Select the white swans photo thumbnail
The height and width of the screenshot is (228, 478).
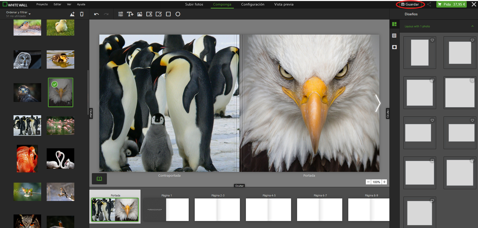point(60,159)
